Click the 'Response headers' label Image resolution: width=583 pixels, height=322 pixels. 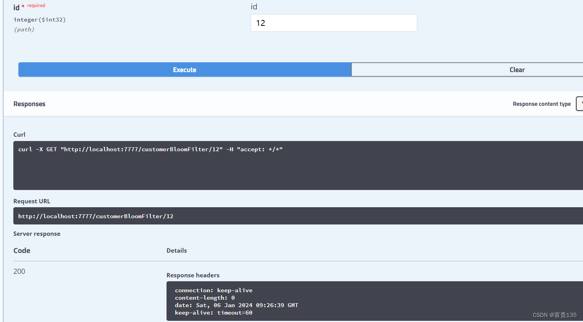193,275
